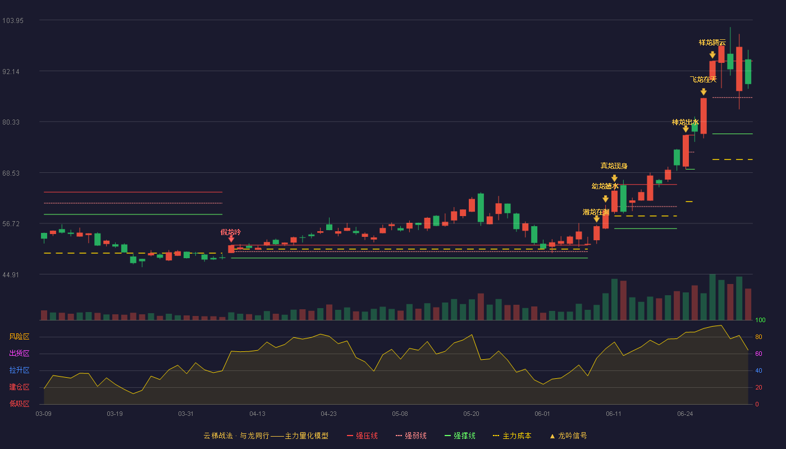The width and height of the screenshot is (786, 449).
Task: Toggle the 强弱线 legend item
Action: click(411, 436)
